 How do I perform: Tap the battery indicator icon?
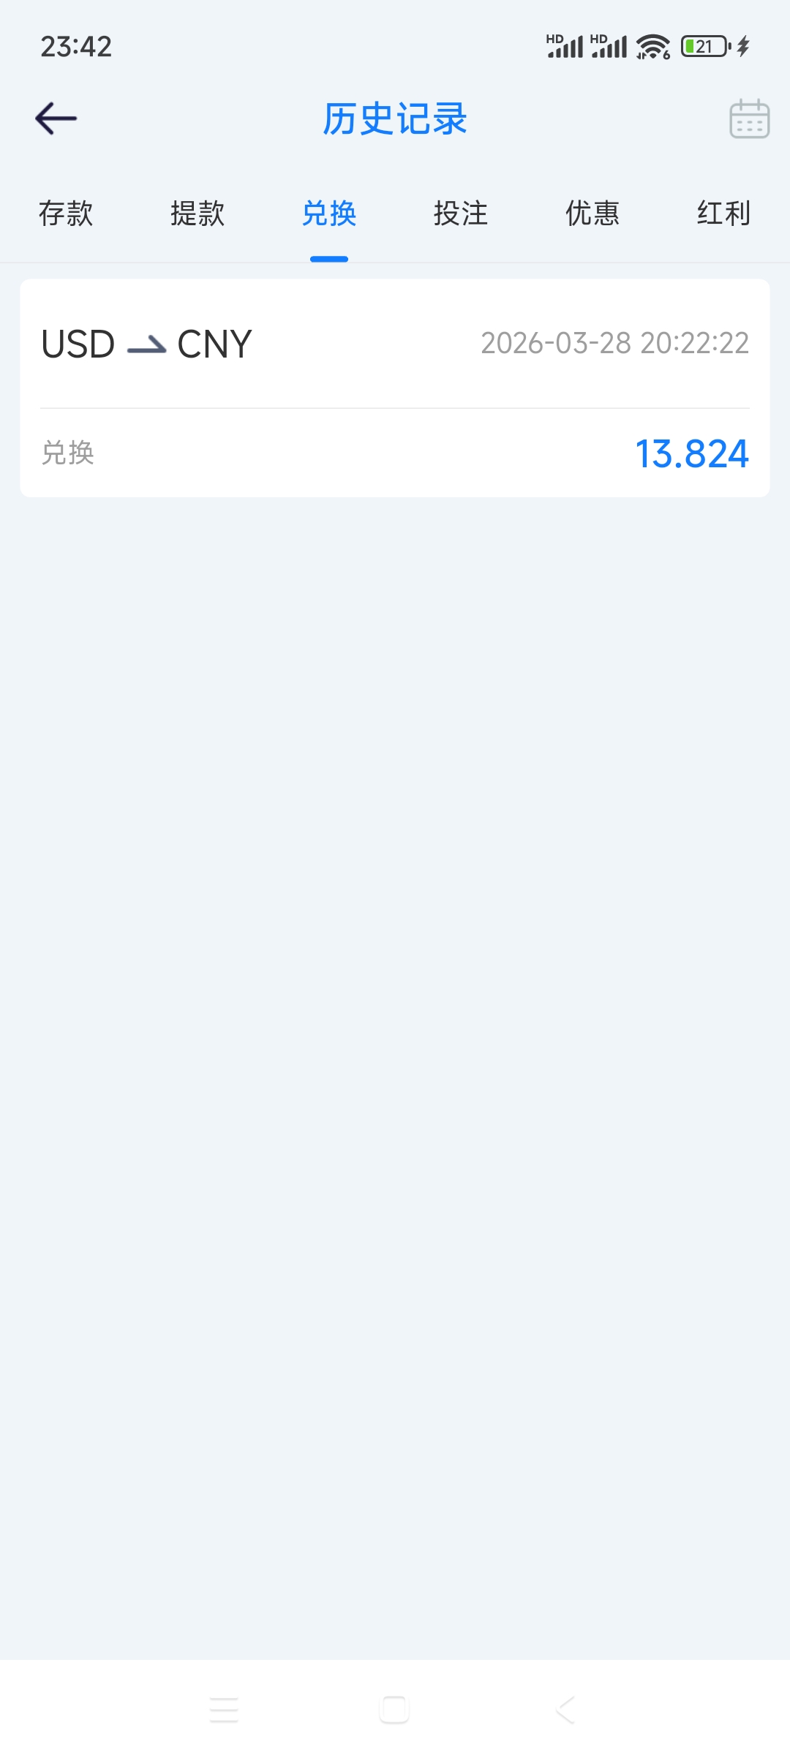coord(706,47)
